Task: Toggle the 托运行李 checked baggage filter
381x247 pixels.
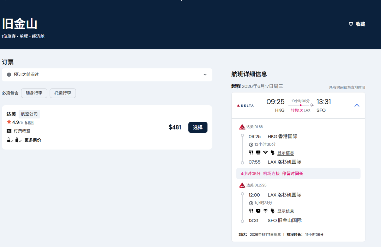Action: pyautogui.click(x=63, y=93)
